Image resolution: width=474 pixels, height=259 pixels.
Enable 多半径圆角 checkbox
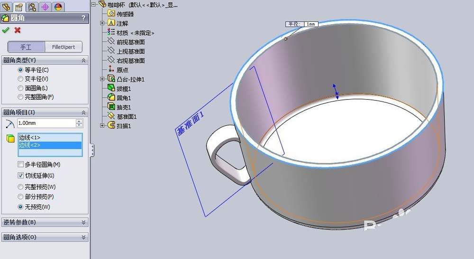(x=20, y=164)
